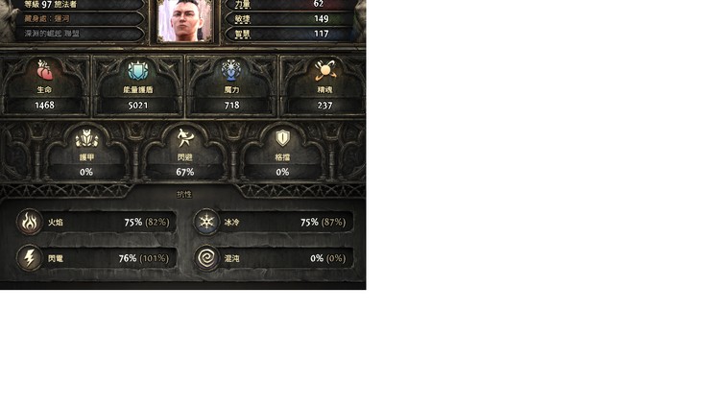Viewport: 720px width, 405px height.
Task: Click the Evasion (閃避) icon
Action: click(184, 138)
